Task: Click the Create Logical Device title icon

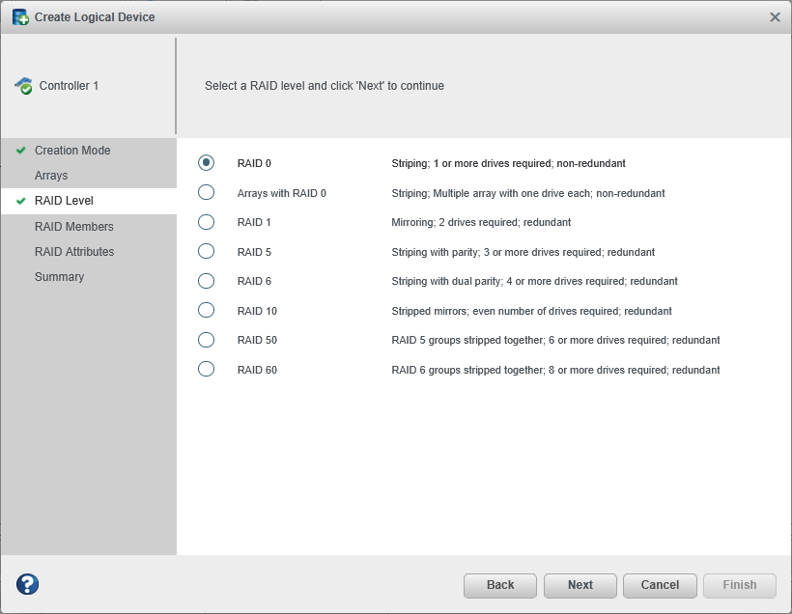Action: pyautogui.click(x=20, y=17)
